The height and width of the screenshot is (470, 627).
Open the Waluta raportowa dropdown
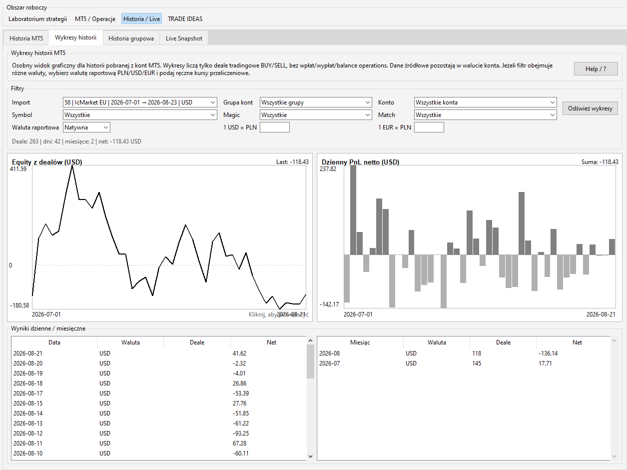[x=86, y=127]
